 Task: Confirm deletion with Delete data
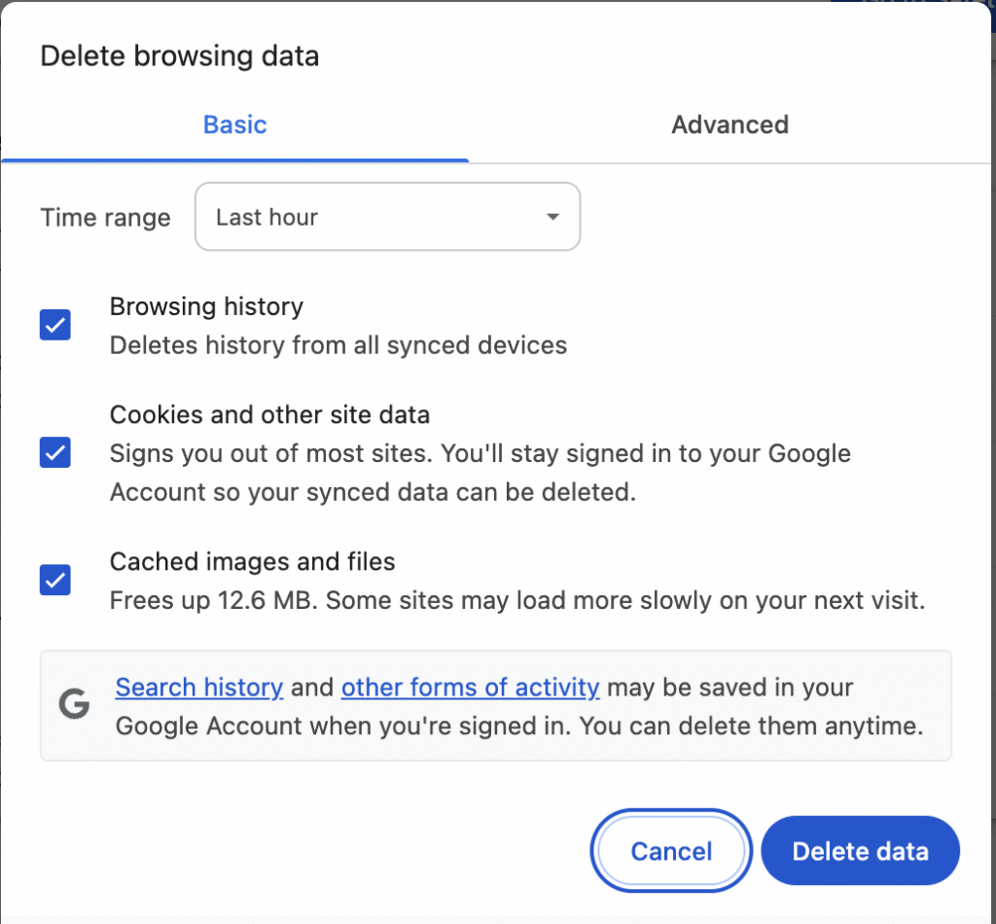pos(859,850)
